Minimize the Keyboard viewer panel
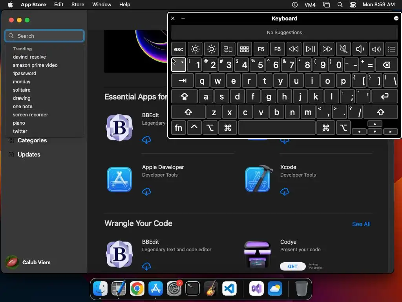 point(183,18)
